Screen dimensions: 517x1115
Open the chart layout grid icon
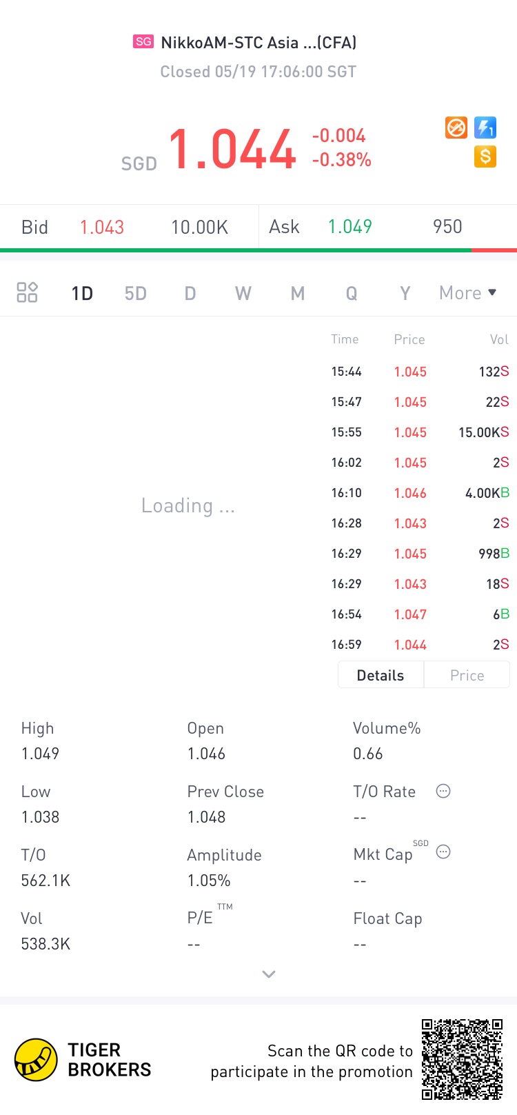(x=27, y=292)
